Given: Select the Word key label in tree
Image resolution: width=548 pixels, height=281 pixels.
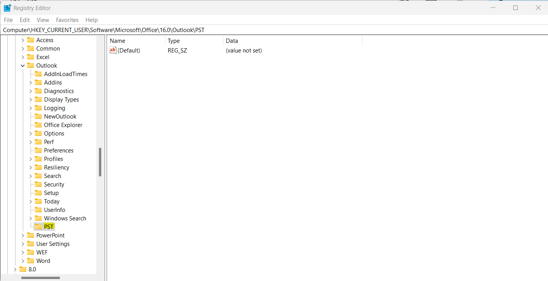Looking at the screenshot, I should (x=43, y=261).
